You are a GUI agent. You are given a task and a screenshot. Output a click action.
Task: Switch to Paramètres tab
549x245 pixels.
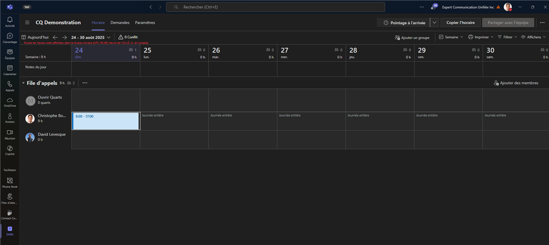[145, 22]
